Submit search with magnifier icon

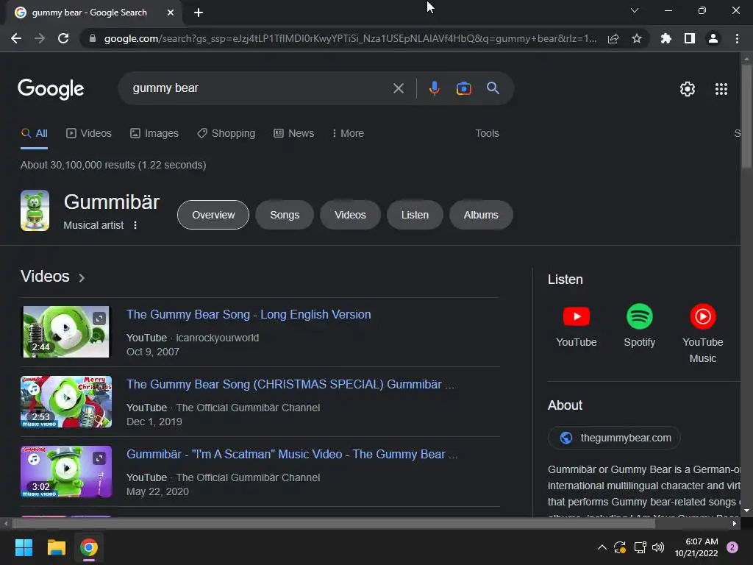(x=493, y=88)
